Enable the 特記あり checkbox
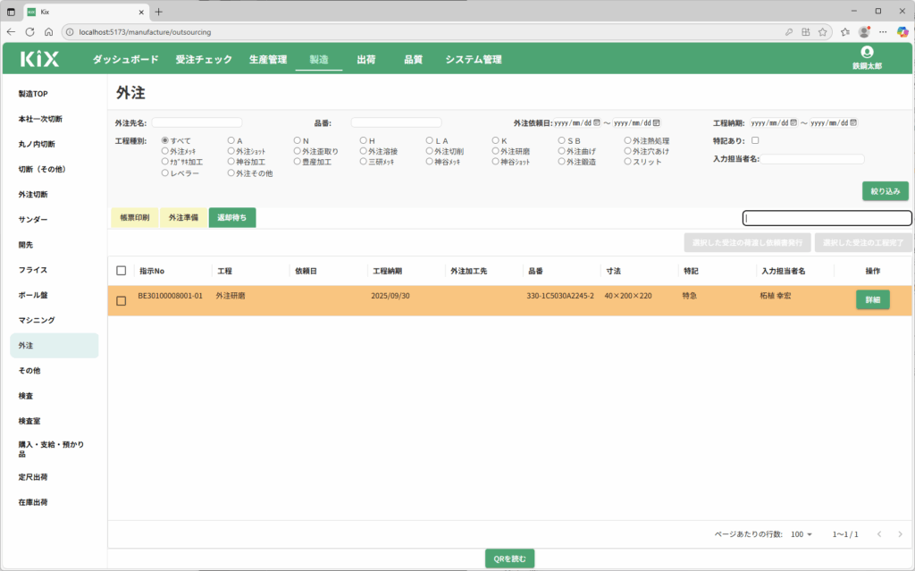The width and height of the screenshot is (915, 571). tap(755, 140)
